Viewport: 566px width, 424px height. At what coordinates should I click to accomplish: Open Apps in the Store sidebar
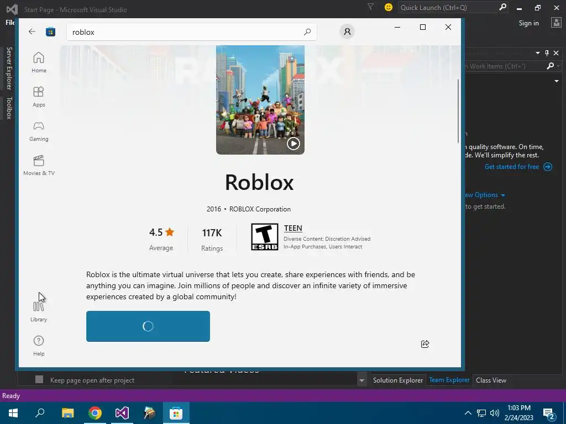coord(39,97)
